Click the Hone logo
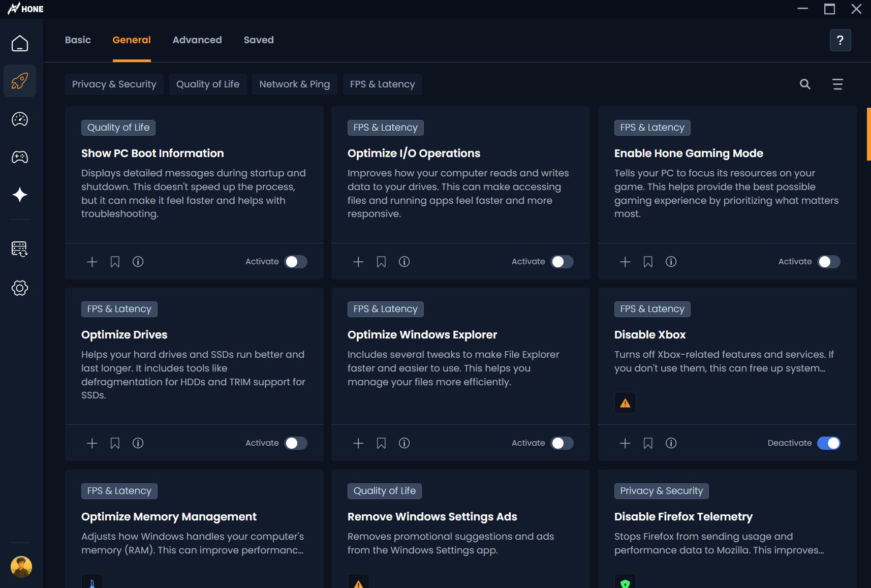 (x=25, y=9)
